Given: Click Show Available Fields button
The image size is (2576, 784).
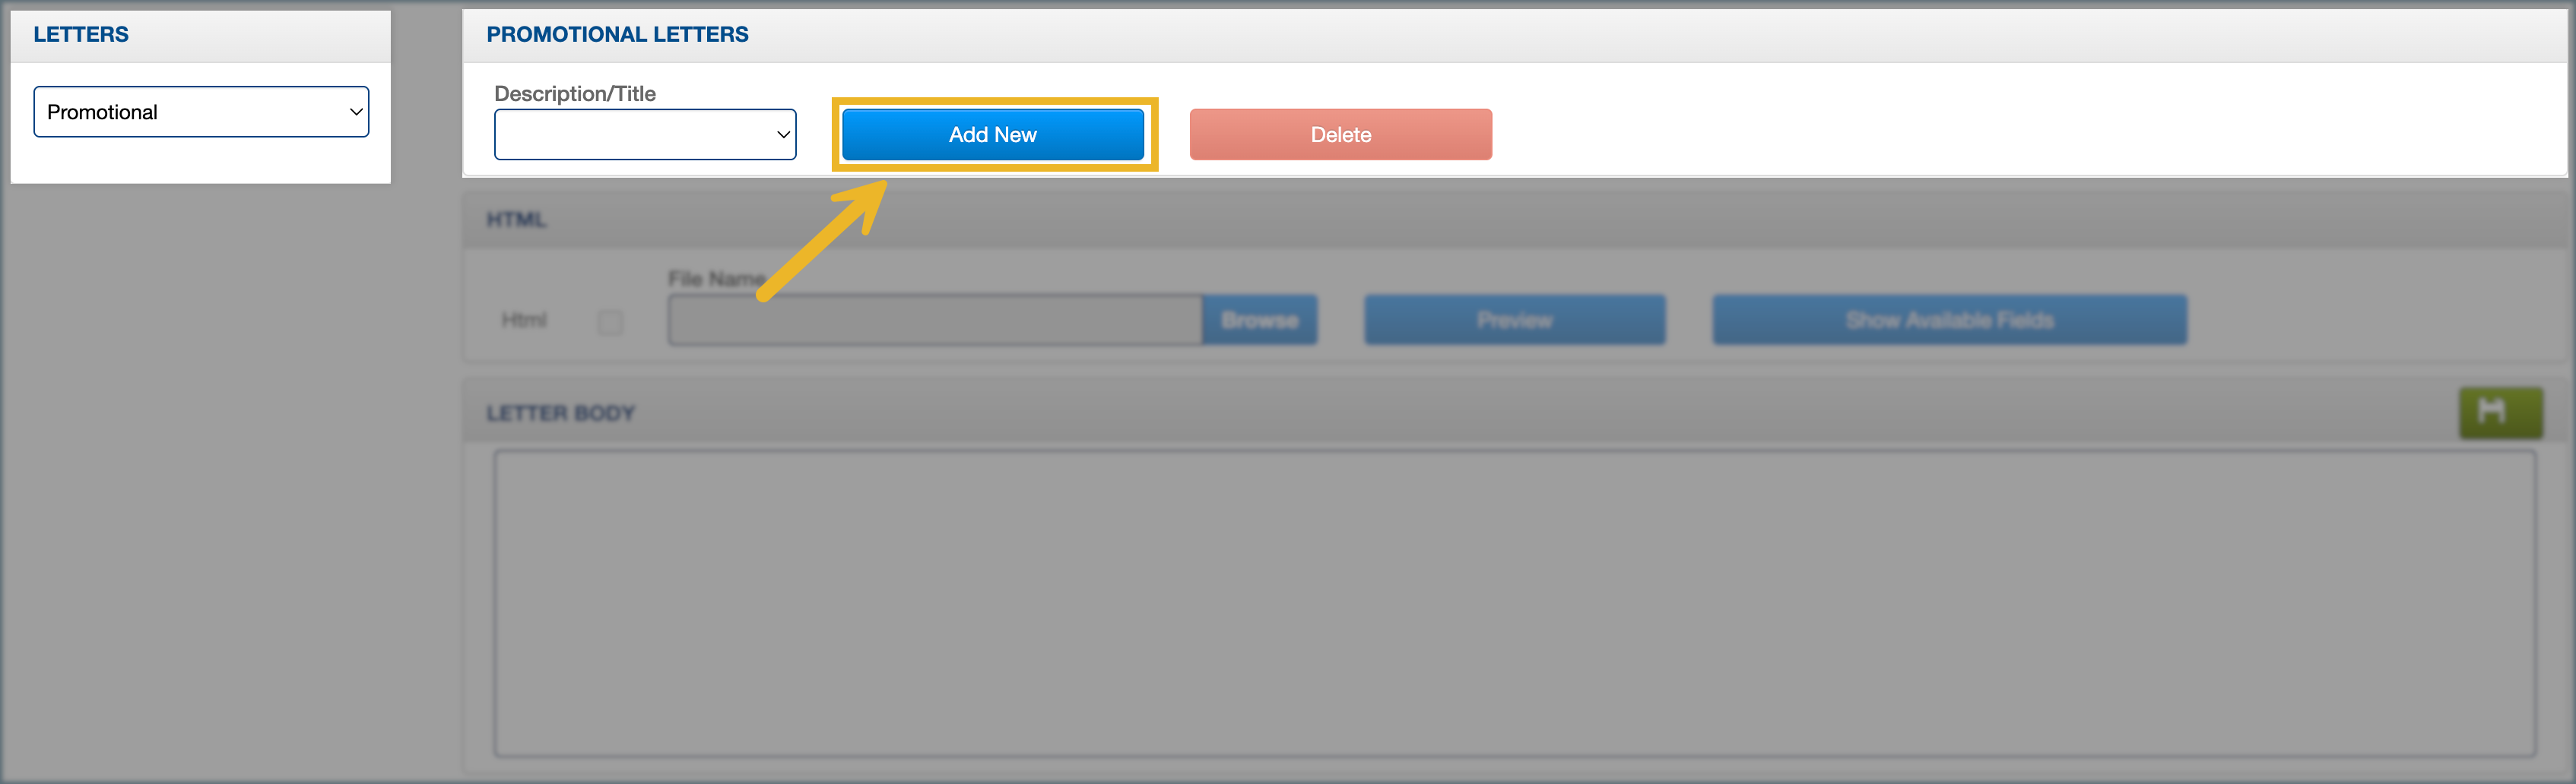Looking at the screenshot, I should [1949, 321].
